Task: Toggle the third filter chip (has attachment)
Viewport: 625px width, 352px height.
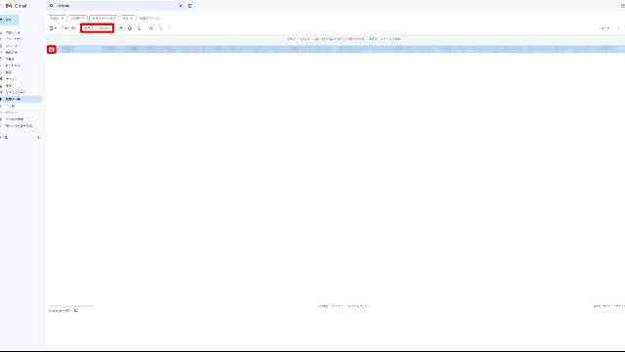Action: (104, 19)
